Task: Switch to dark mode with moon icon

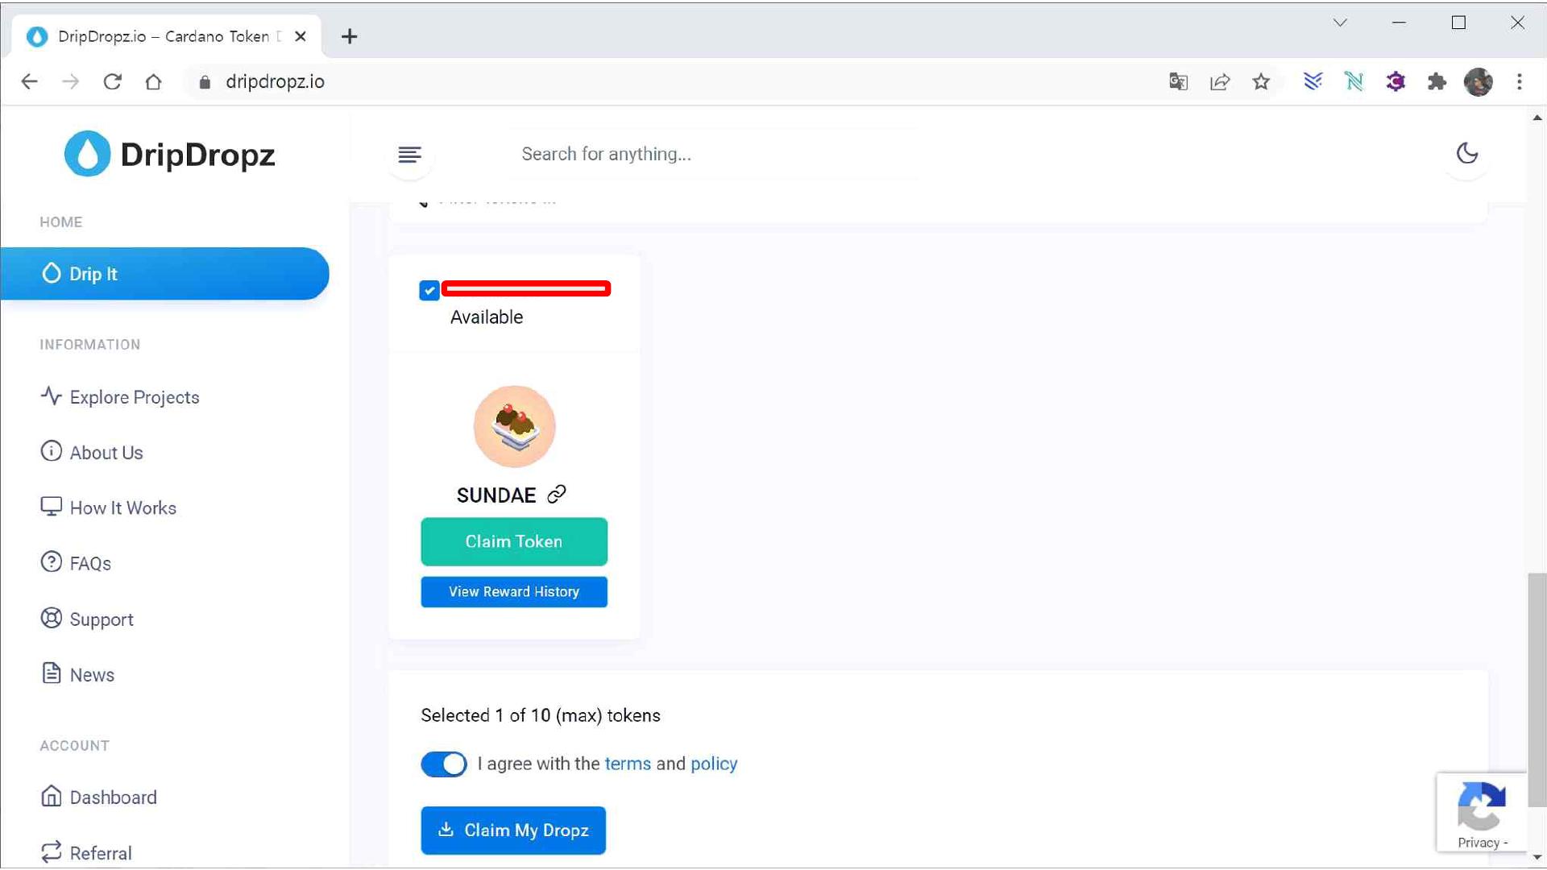Action: [1466, 153]
